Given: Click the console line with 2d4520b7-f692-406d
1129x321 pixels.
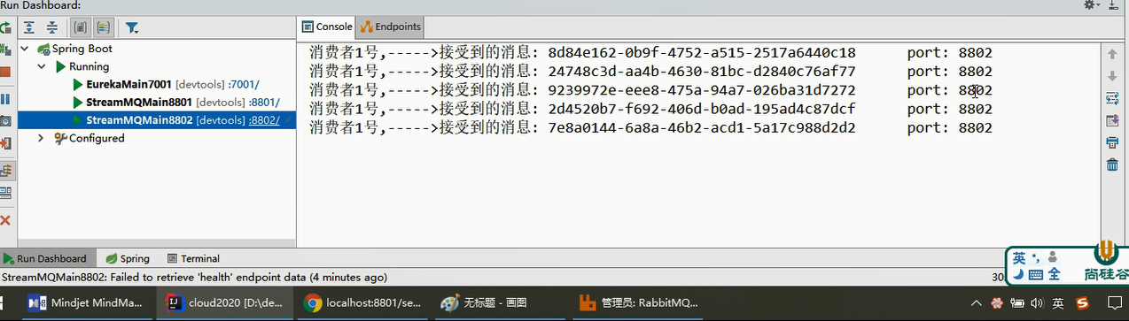Looking at the screenshot, I should 650,110.
